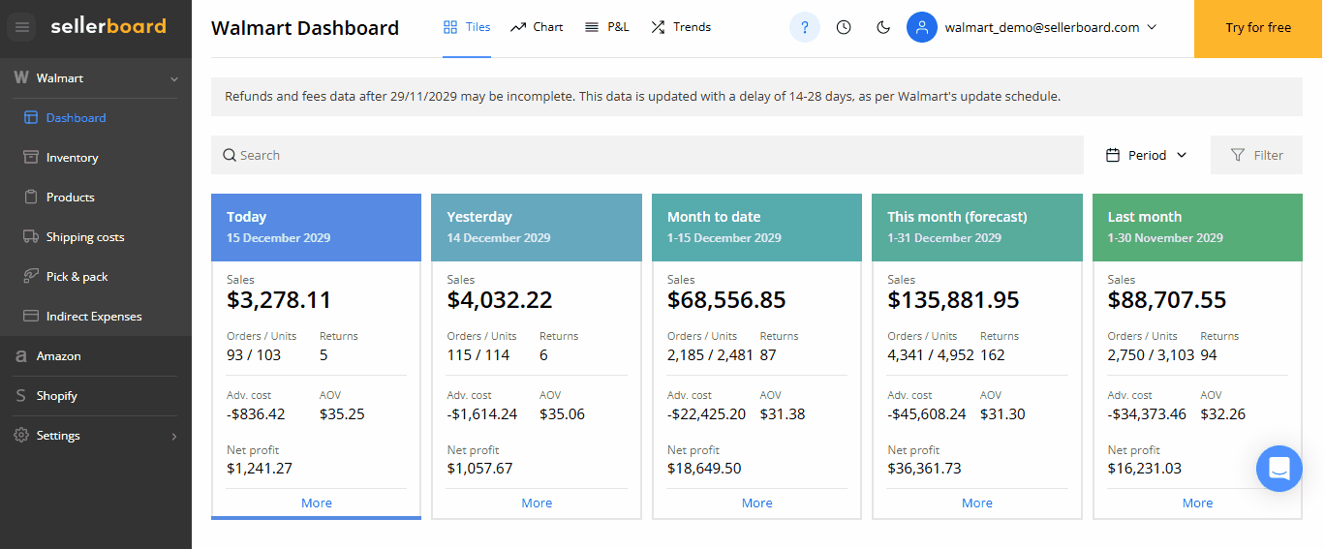Open the chat support bubble
Screen dimensions: 1325x549
click(1279, 469)
